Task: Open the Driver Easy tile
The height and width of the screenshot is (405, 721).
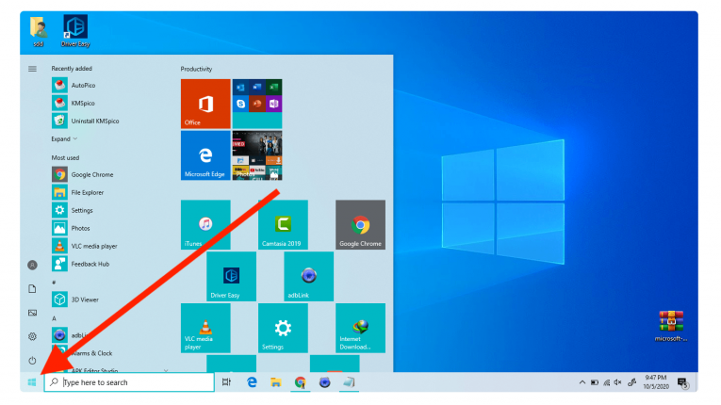Action: click(231, 276)
